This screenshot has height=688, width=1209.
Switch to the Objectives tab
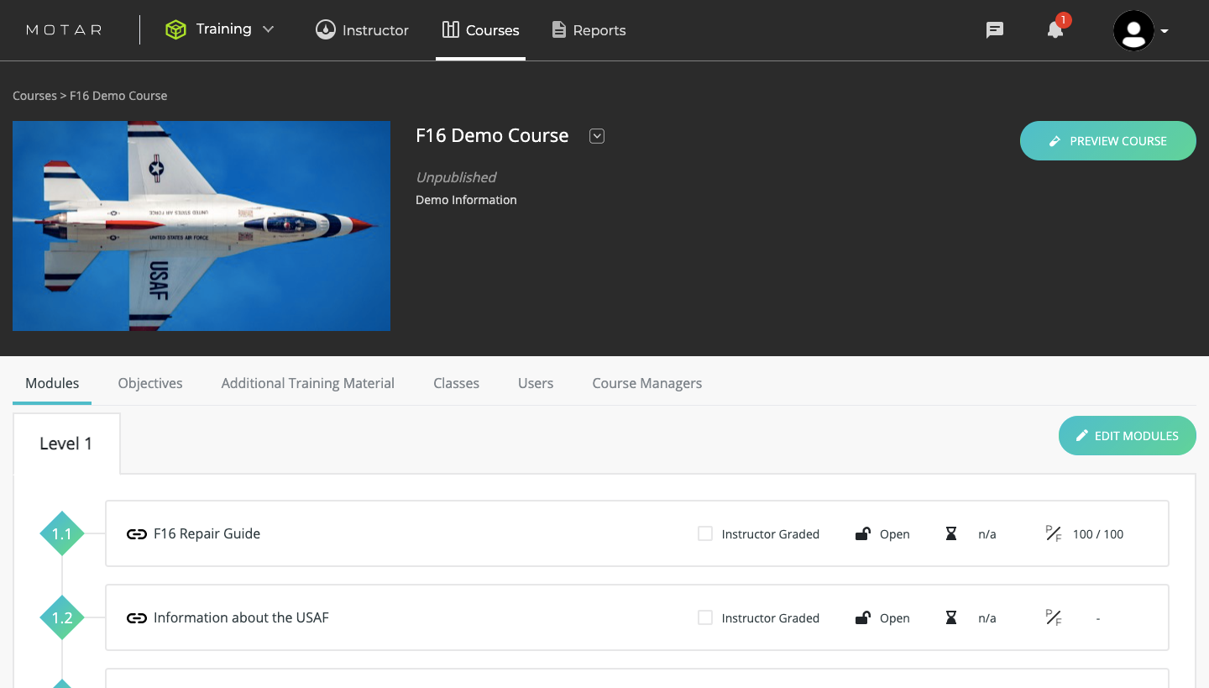point(150,383)
